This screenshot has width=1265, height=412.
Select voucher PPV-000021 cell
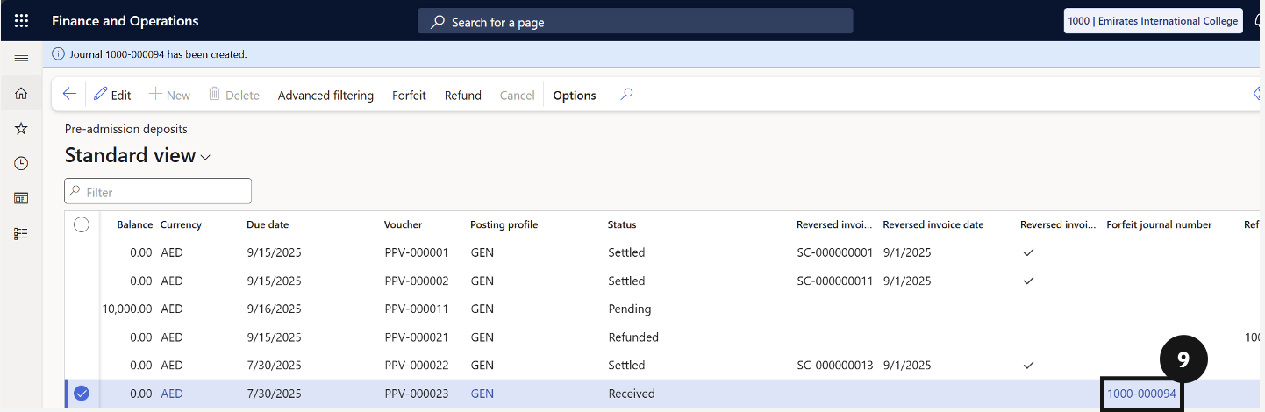coord(417,337)
